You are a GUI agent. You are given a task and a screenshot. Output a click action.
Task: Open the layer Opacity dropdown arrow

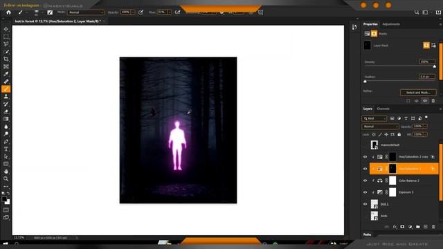pos(425,127)
